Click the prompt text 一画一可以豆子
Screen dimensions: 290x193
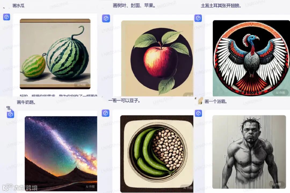(124, 101)
